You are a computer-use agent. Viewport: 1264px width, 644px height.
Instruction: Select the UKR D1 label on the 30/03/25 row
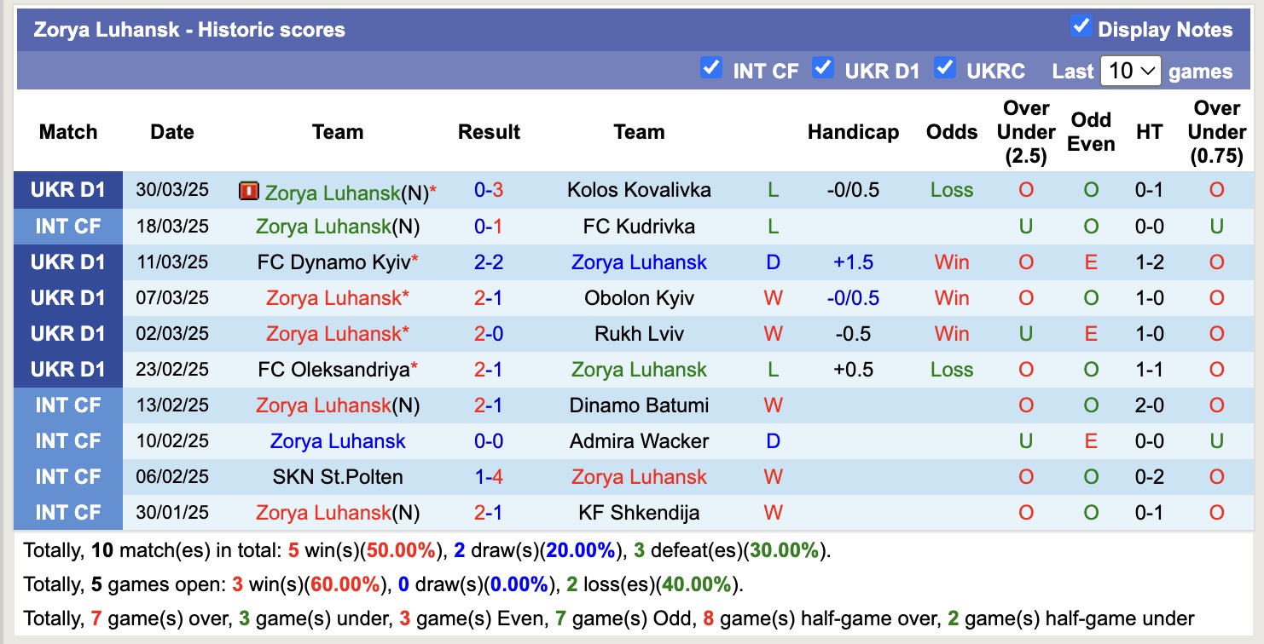(x=68, y=191)
